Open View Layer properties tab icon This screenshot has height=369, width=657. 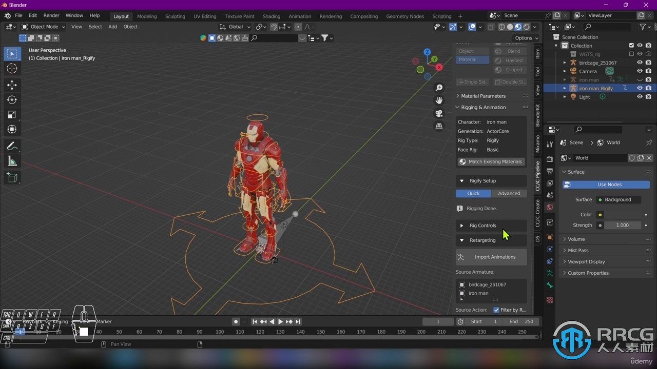click(x=550, y=183)
